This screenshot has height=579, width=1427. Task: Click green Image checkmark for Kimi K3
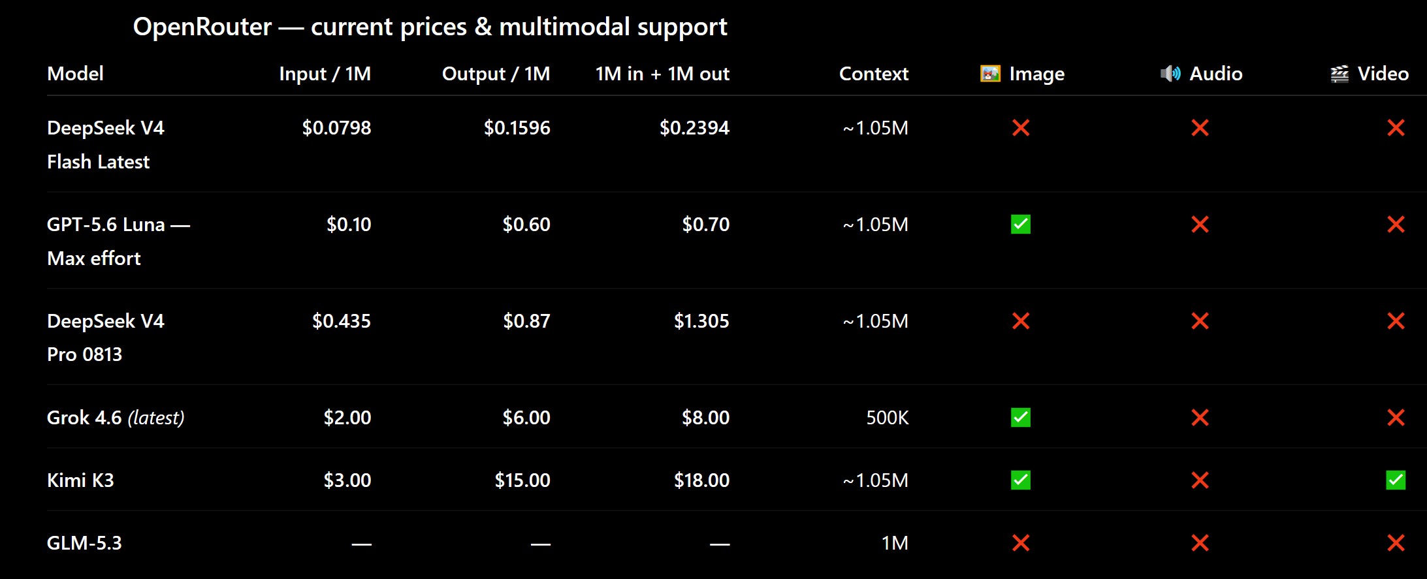(1021, 480)
